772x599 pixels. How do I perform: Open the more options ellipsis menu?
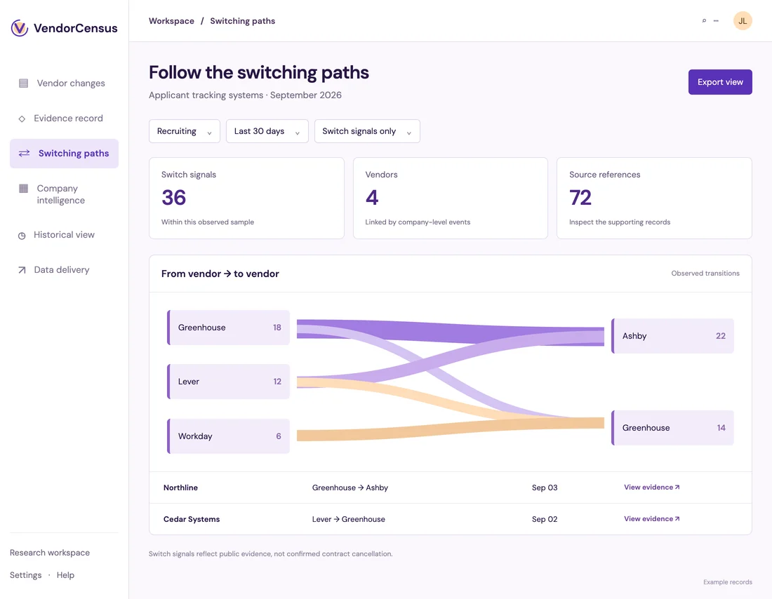[716, 20]
